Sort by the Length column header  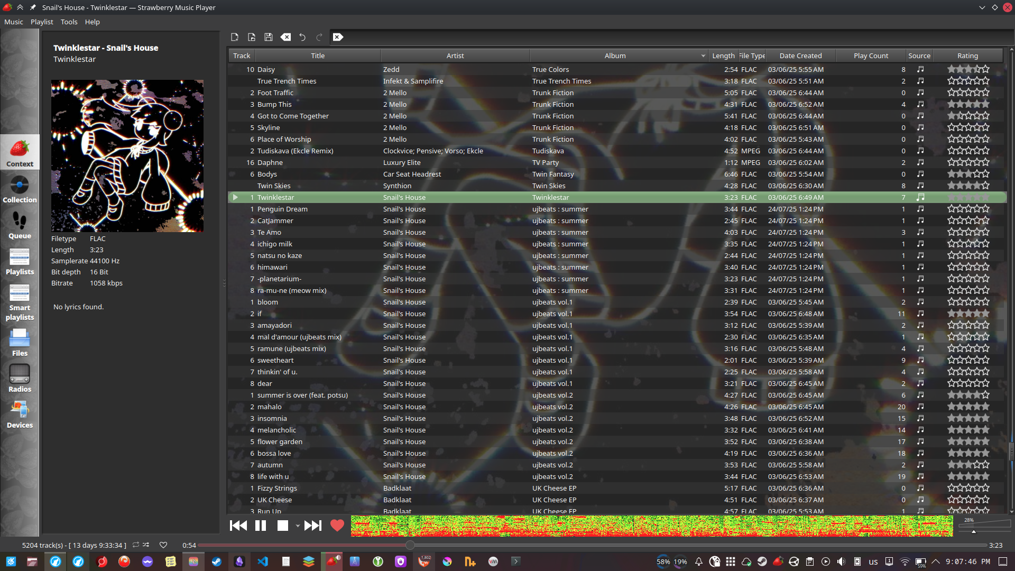723,56
